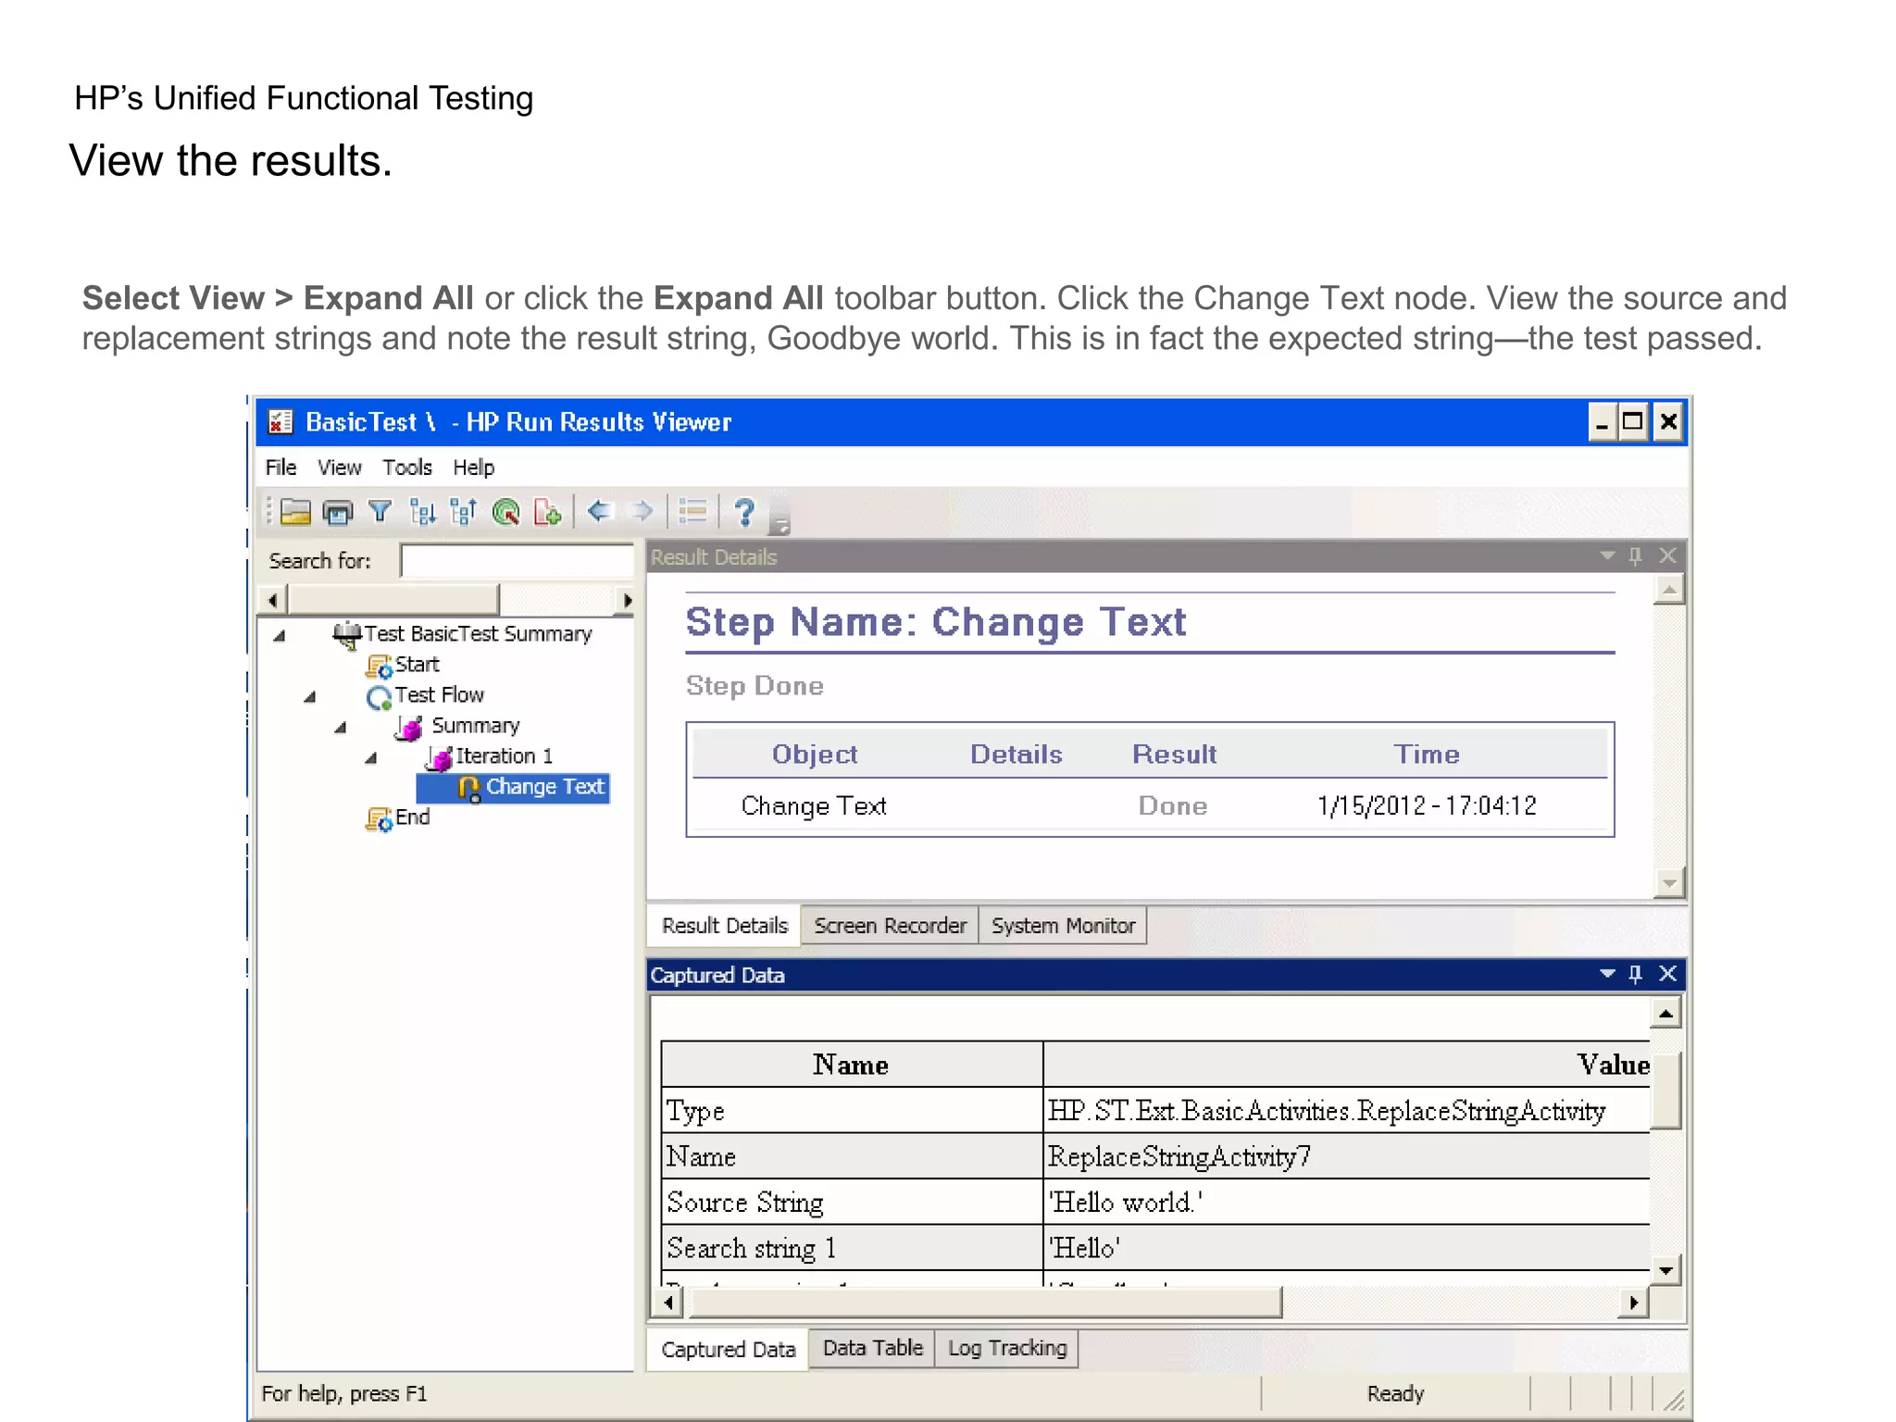Switch to the System Monitor tab
The height and width of the screenshot is (1422, 1896).
point(1063,926)
